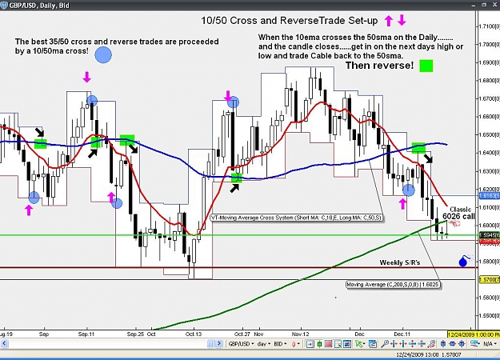This screenshot has width=500, height=360.
Task: Click the last blue candle layout icon
Action: point(462,344)
